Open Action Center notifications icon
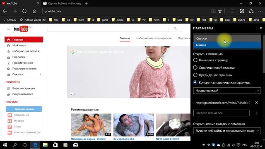The height and width of the screenshot is (149, 265). tap(238, 145)
